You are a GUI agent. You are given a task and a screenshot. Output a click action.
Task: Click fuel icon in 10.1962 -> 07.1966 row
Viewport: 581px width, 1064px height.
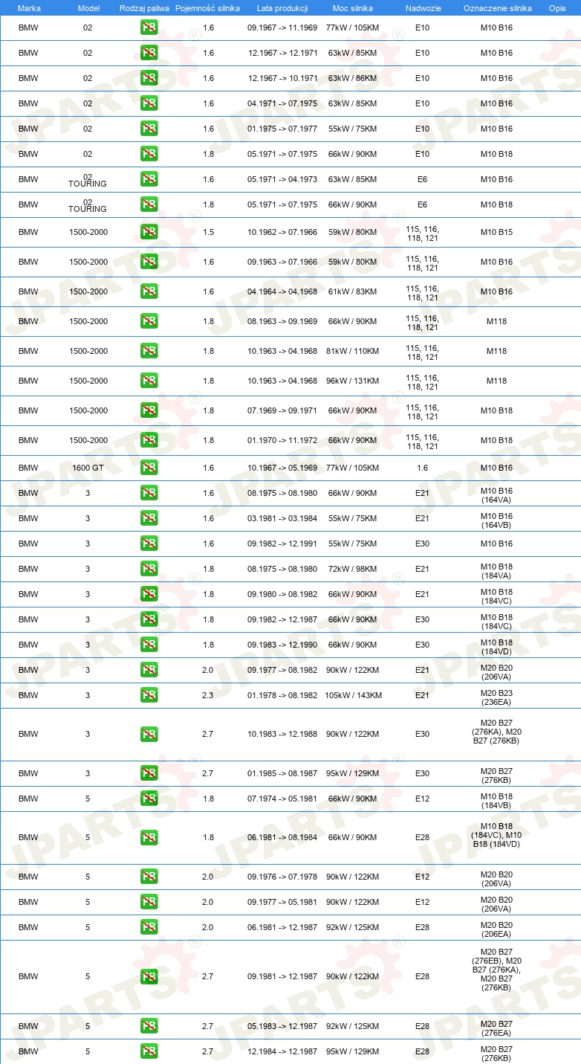pyautogui.click(x=149, y=232)
